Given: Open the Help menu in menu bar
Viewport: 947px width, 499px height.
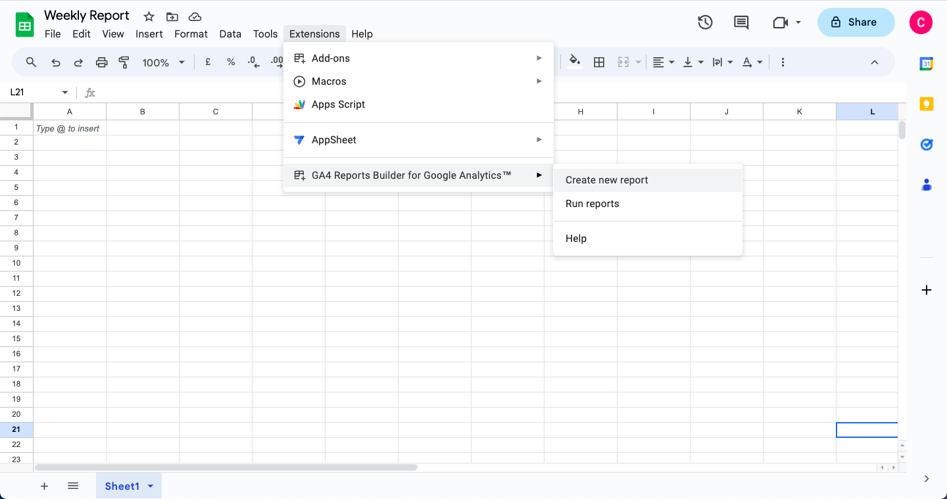Looking at the screenshot, I should [362, 34].
